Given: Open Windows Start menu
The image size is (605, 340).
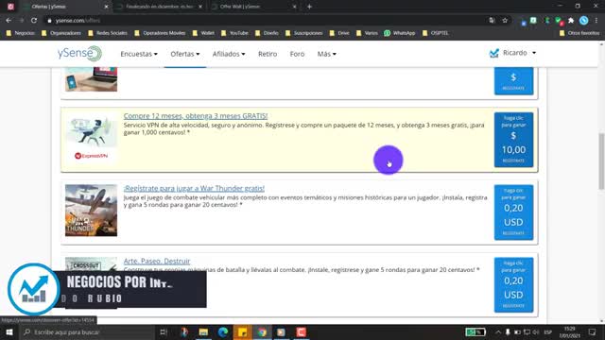Looking at the screenshot, I should pyautogui.click(x=9, y=331).
